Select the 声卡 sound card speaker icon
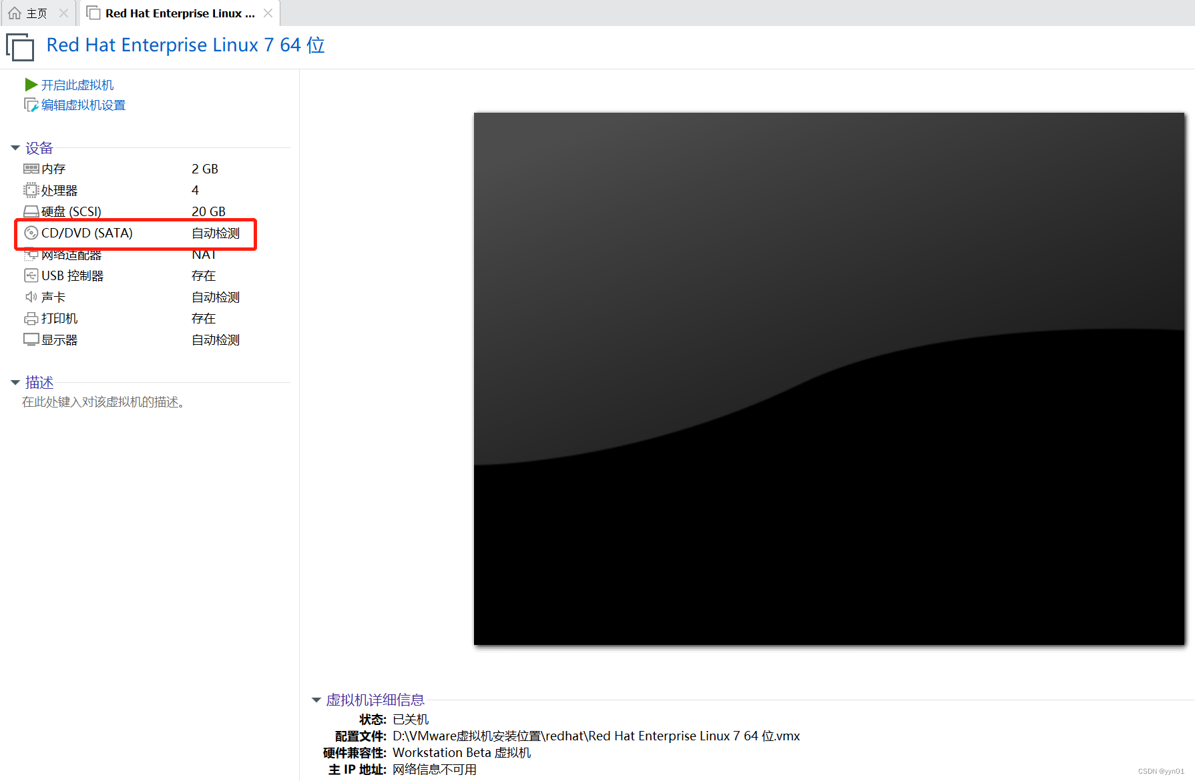The width and height of the screenshot is (1195, 781). [31, 297]
